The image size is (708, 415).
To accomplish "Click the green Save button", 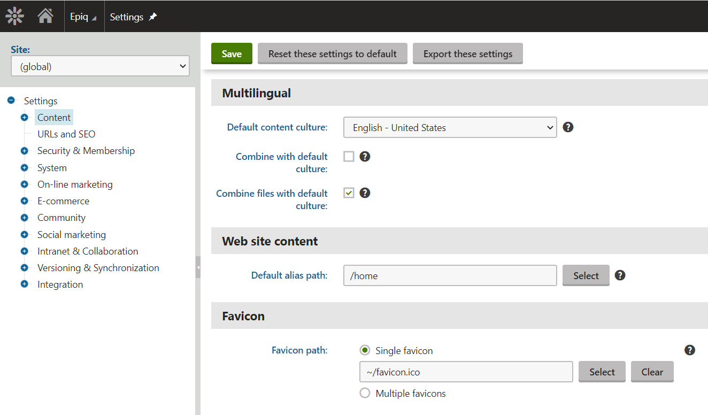I will 232,54.
